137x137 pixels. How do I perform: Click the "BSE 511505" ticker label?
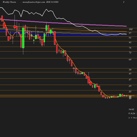click(52, 2)
